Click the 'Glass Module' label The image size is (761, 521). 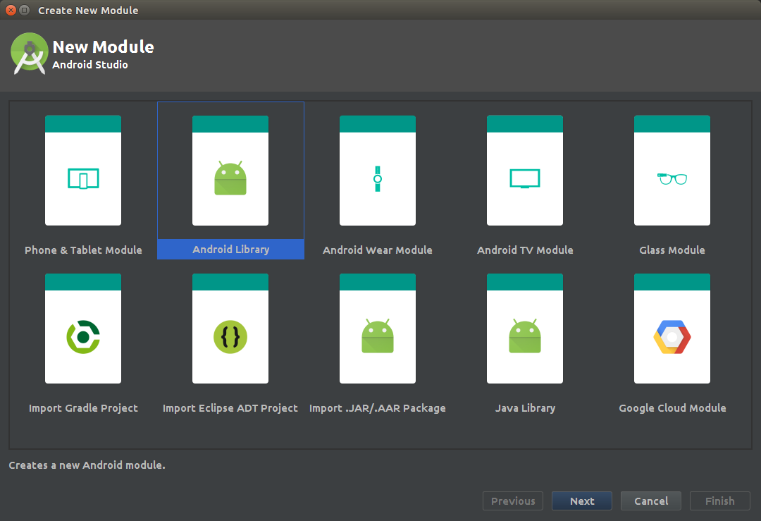672,250
